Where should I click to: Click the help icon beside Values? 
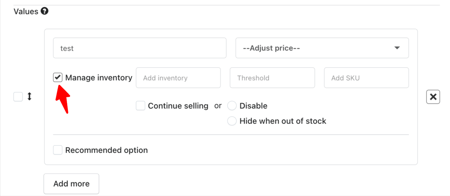(x=44, y=12)
